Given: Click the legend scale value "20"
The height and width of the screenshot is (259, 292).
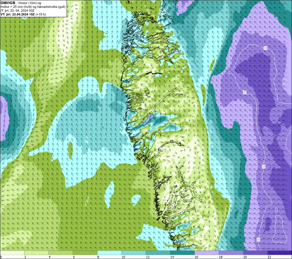Looking at the screenshot, I should coord(245,257).
